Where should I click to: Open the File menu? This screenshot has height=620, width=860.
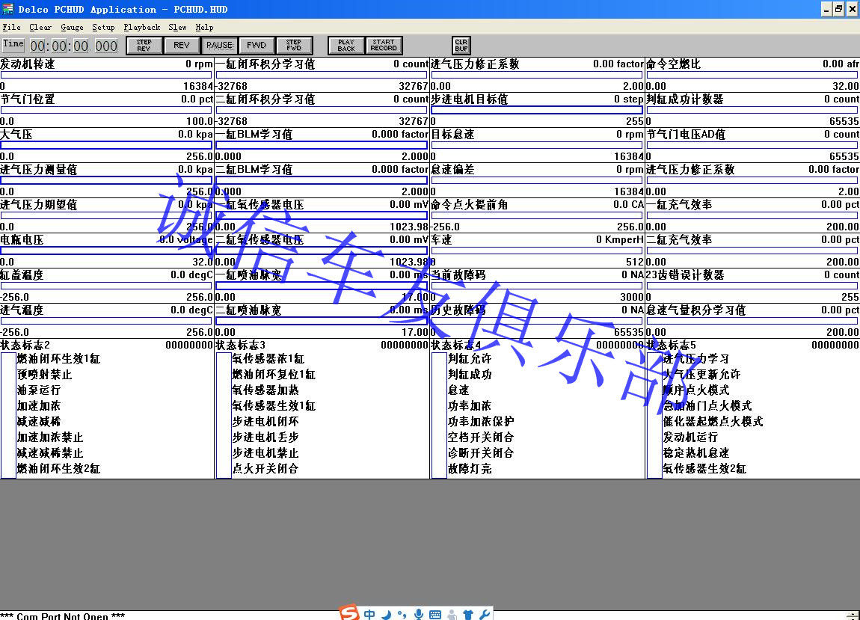click(11, 27)
